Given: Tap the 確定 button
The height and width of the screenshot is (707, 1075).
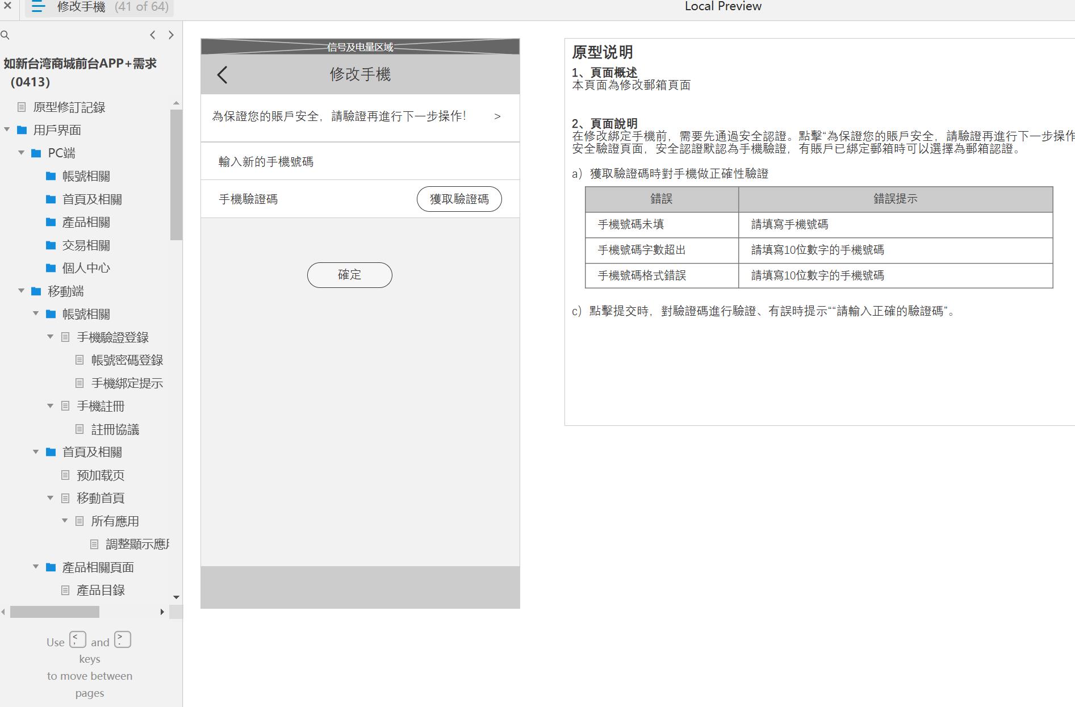Looking at the screenshot, I should click(x=349, y=275).
